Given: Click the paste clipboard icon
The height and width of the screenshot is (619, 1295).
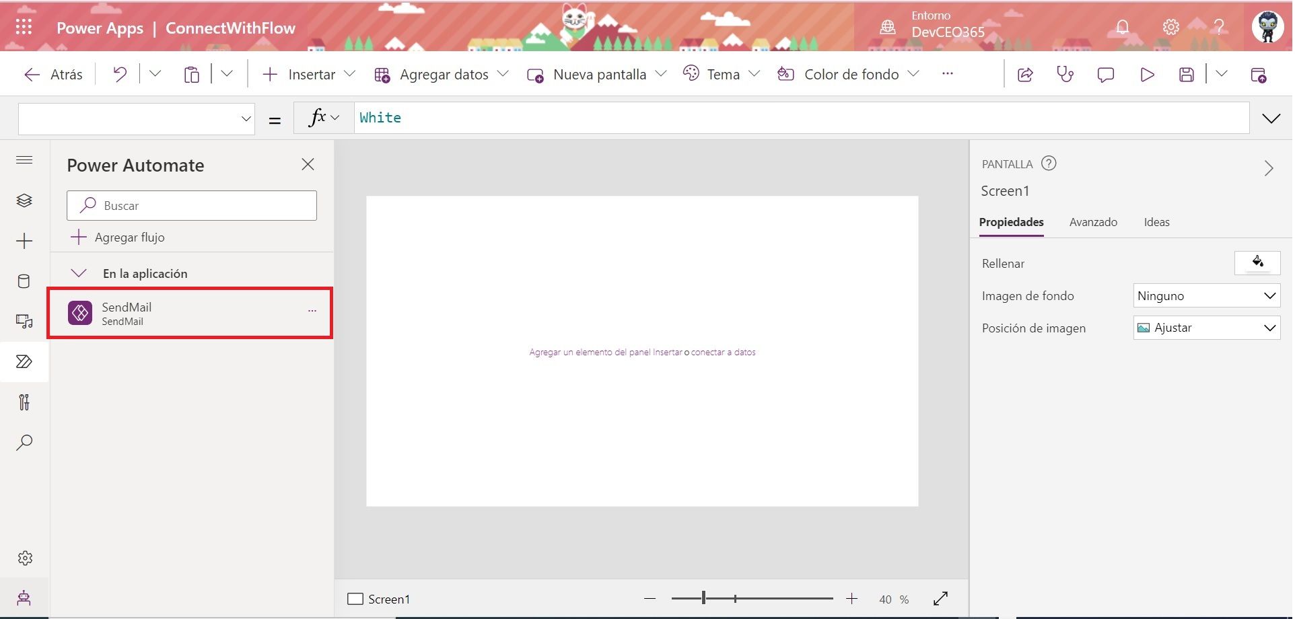Looking at the screenshot, I should pyautogui.click(x=192, y=74).
